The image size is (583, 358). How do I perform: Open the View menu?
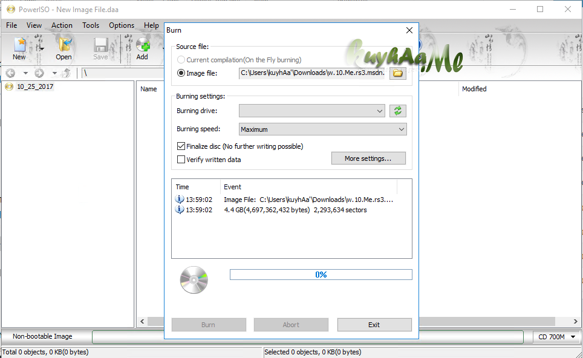(34, 25)
